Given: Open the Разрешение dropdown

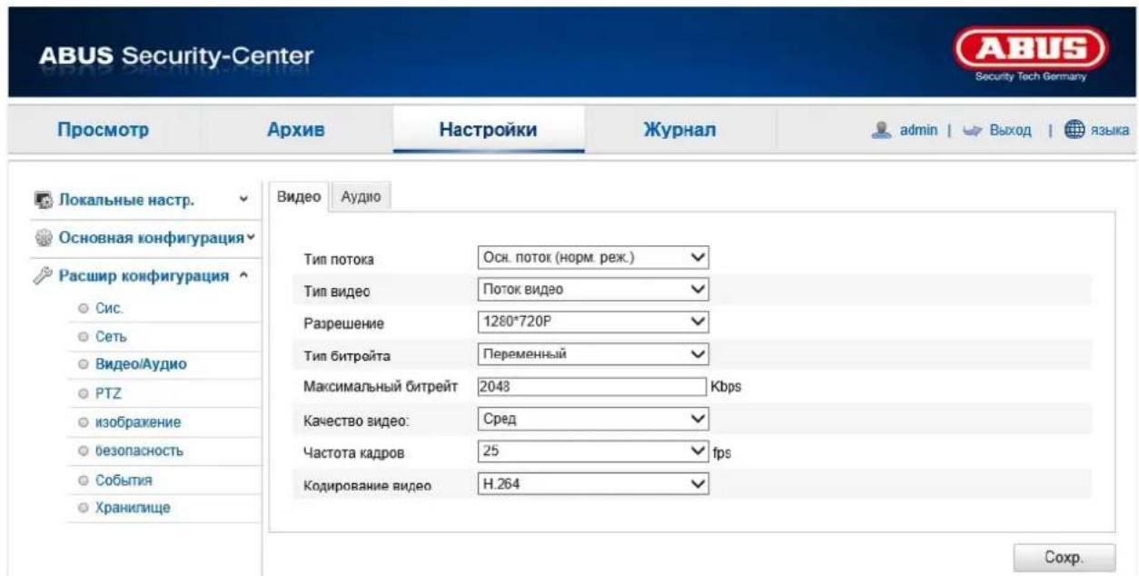Looking at the screenshot, I should click(592, 322).
